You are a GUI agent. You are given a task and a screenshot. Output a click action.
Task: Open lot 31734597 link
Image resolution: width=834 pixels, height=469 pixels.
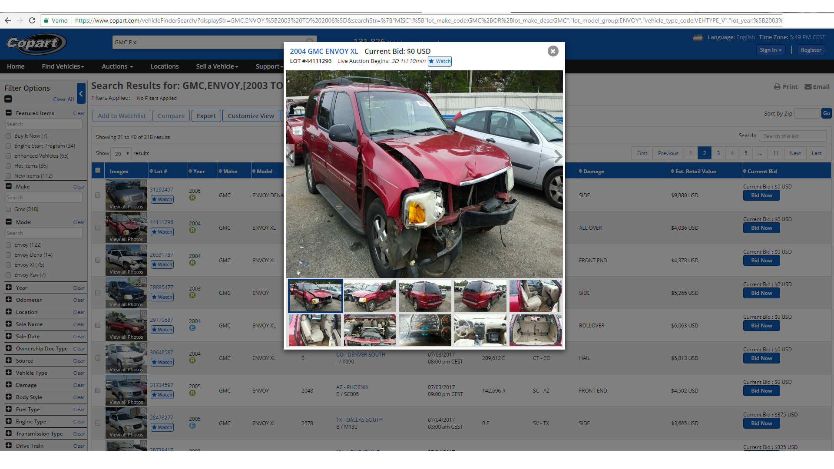click(161, 385)
